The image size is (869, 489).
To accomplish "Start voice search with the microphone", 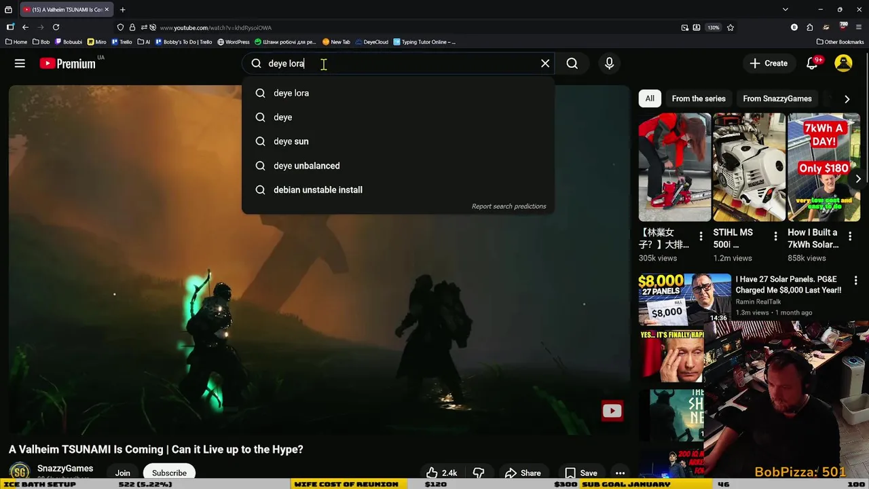I will pyautogui.click(x=609, y=63).
